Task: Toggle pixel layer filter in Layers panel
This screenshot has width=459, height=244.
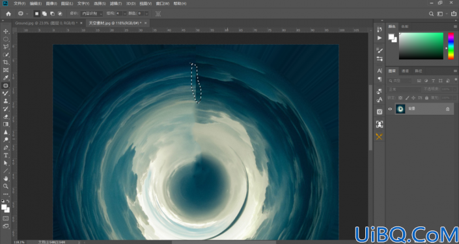Action: [419, 81]
